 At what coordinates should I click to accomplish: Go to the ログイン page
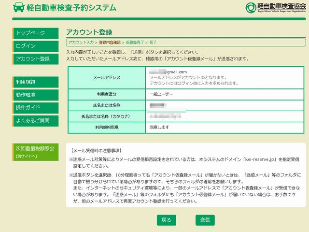click(35, 46)
